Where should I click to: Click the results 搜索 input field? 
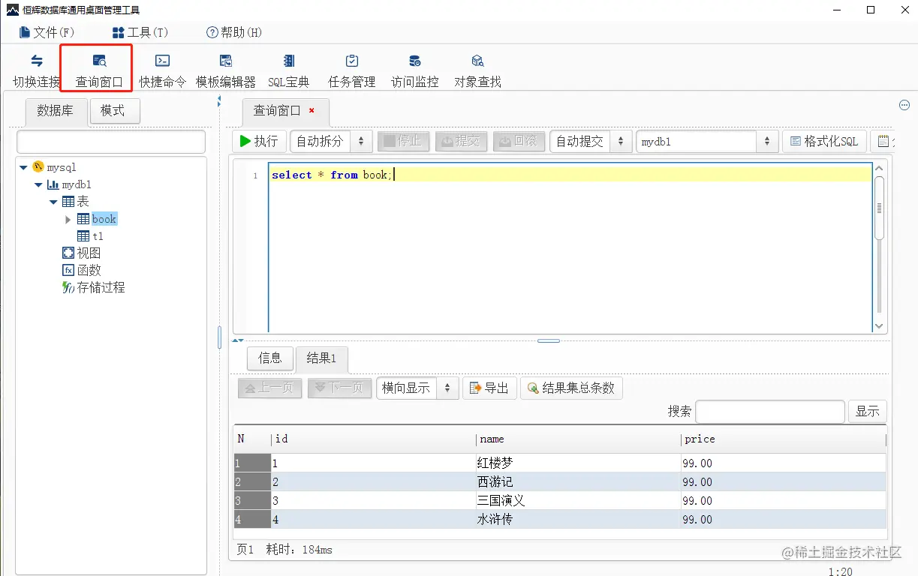(x=770, y=412)
